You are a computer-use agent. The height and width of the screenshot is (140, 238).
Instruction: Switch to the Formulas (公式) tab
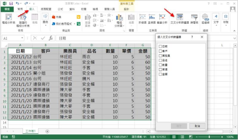pos(60,9)
